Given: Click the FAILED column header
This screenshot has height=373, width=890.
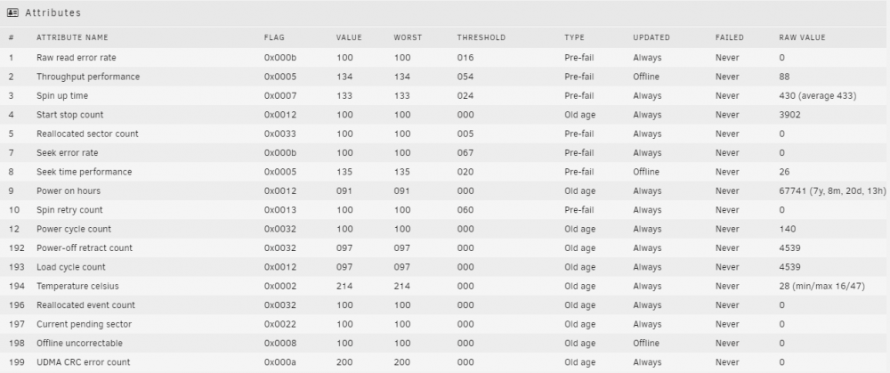Looking at the screenshot, I should (x=730, y=37).
